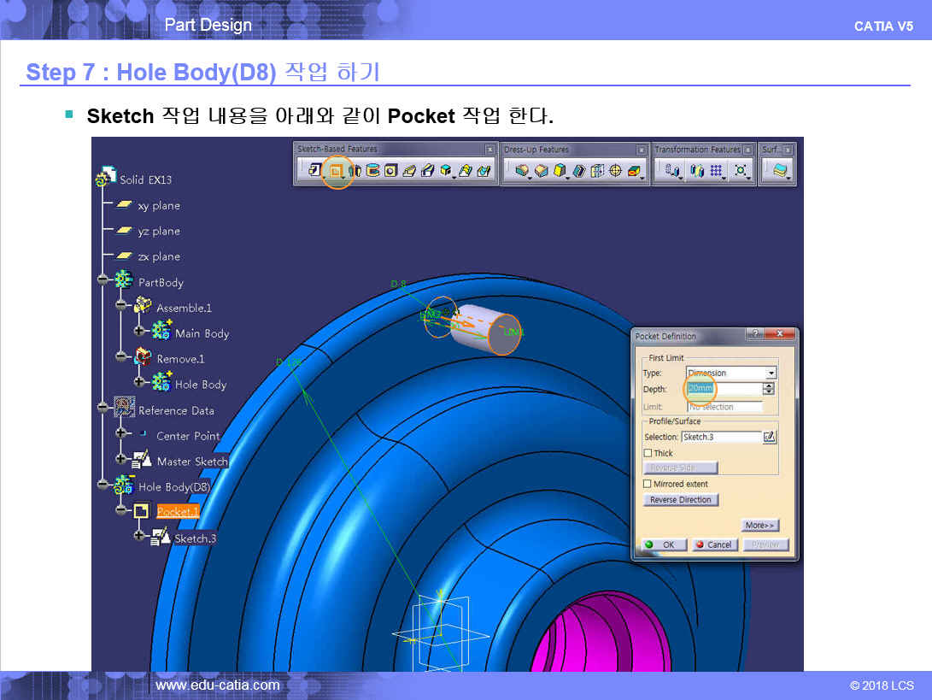Screen dimensions: 932x700
Task: Select the Slot tool icon
Action: (427, 171)
